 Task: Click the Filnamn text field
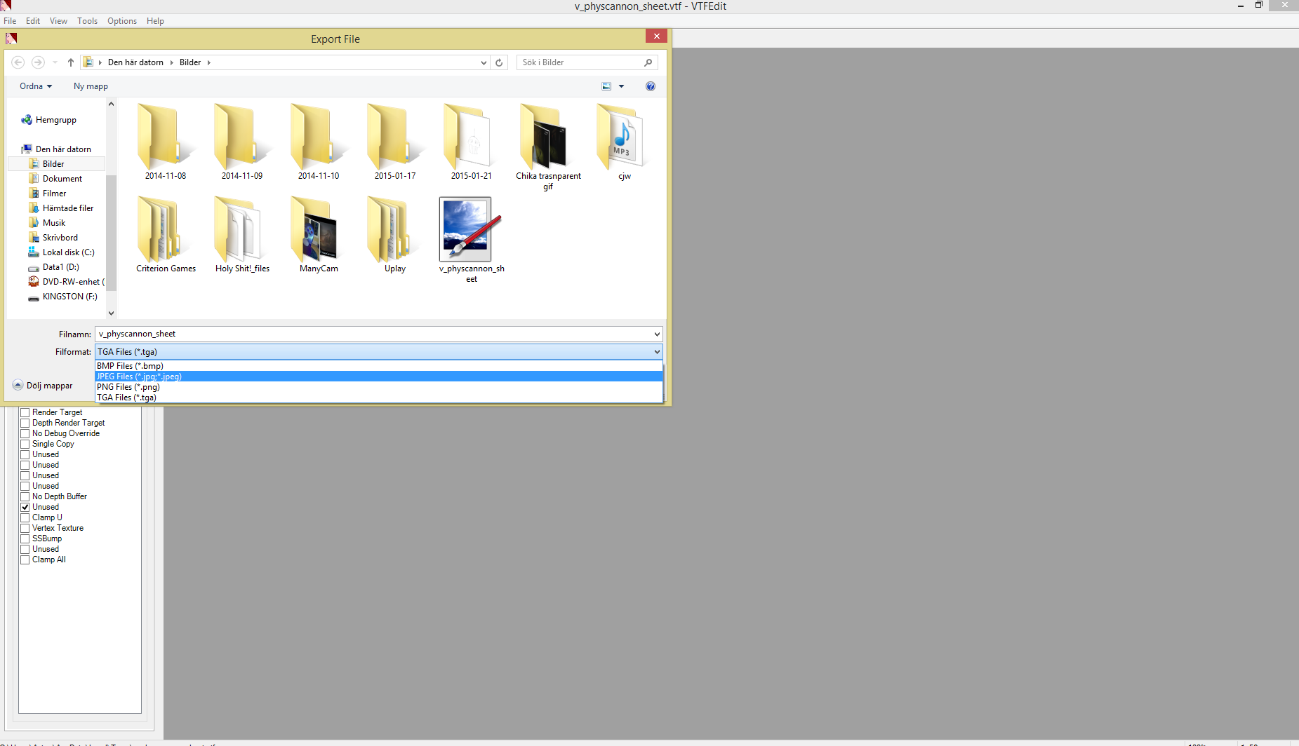[x=374, y=334]
